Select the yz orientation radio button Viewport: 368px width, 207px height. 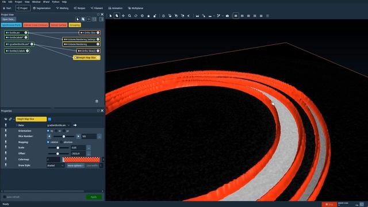point(64,131)
